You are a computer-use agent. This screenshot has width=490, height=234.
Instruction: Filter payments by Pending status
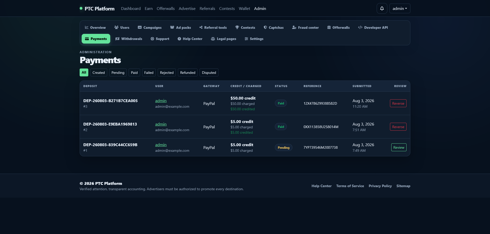tap(118, 72)
